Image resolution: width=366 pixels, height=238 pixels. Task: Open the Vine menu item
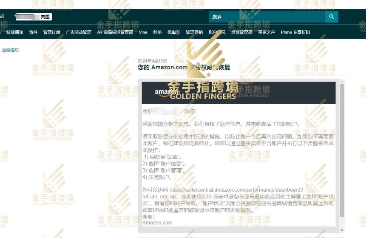click(143, 32)
